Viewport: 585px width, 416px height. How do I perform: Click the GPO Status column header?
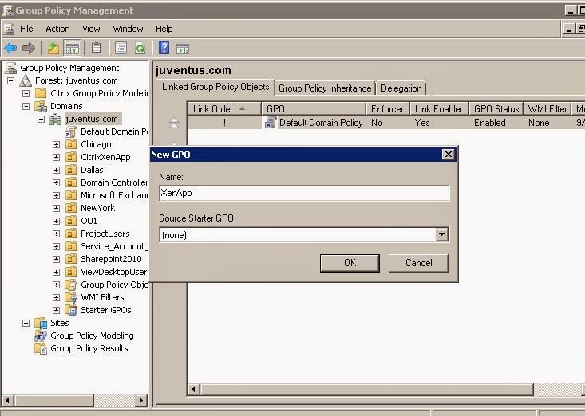pyautogui.click(x=496, y=108)
